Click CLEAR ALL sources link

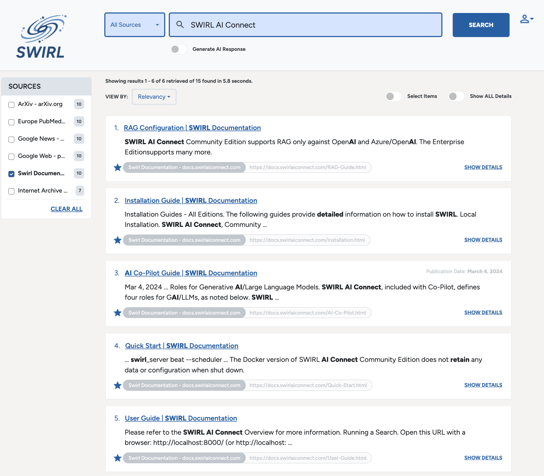[67, 209]
